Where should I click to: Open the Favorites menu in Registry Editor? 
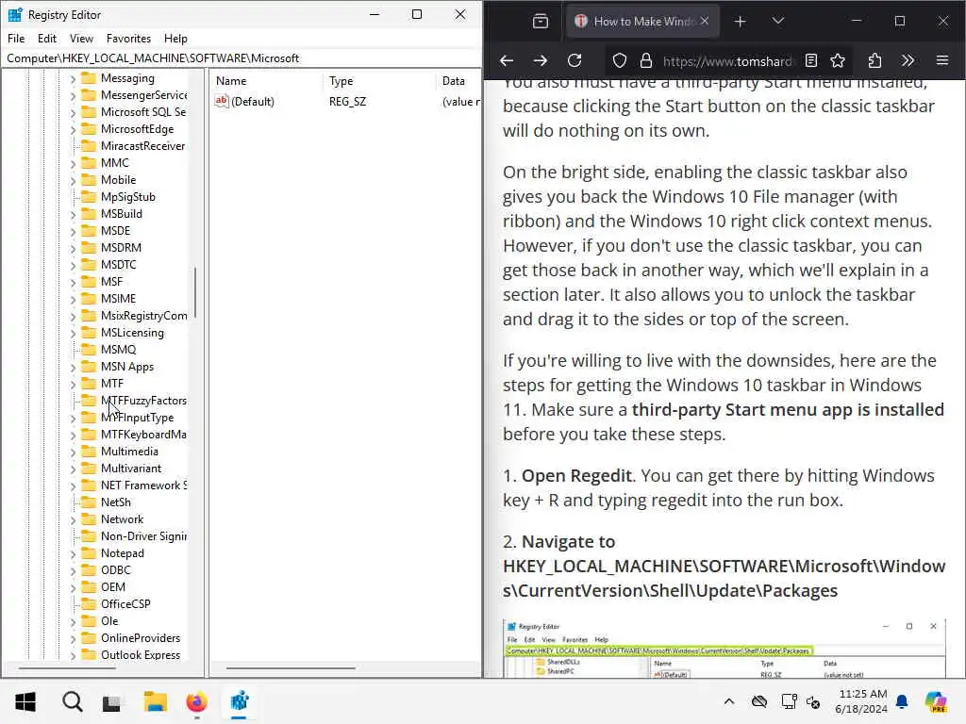(x=128, y=38)
